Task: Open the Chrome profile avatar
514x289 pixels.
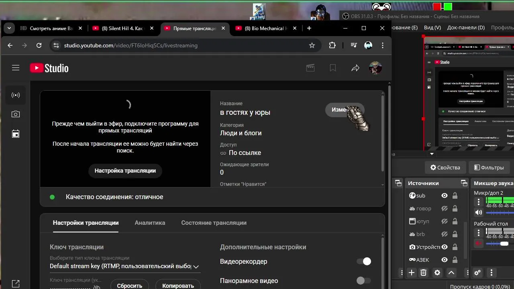Action: click(368, 45)
